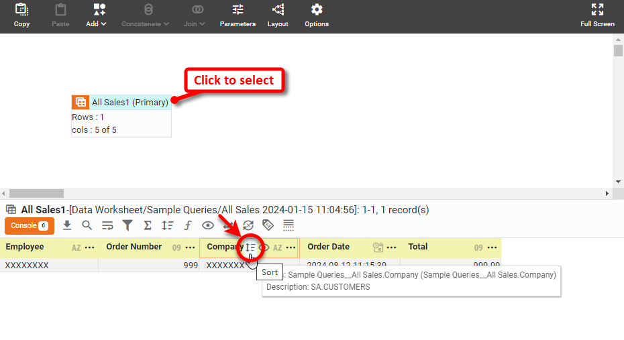624x340 pixels.
Task: Click the Copy toolbar icon
Action: (21, 16)
